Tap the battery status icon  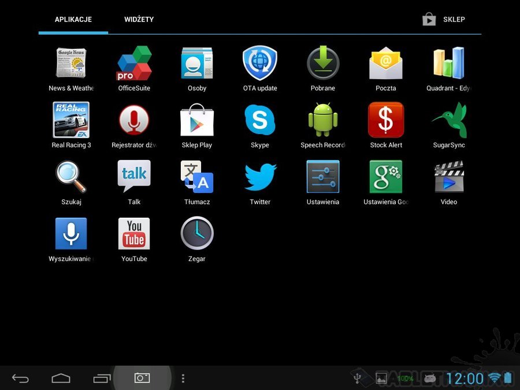[508, 378]
